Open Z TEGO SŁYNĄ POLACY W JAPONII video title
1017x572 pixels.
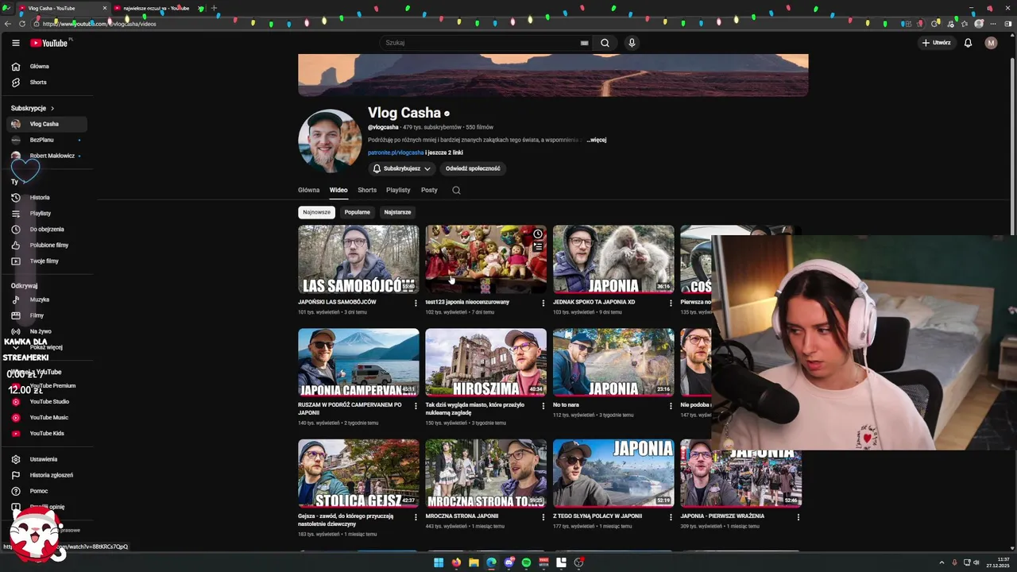[597, 516]
